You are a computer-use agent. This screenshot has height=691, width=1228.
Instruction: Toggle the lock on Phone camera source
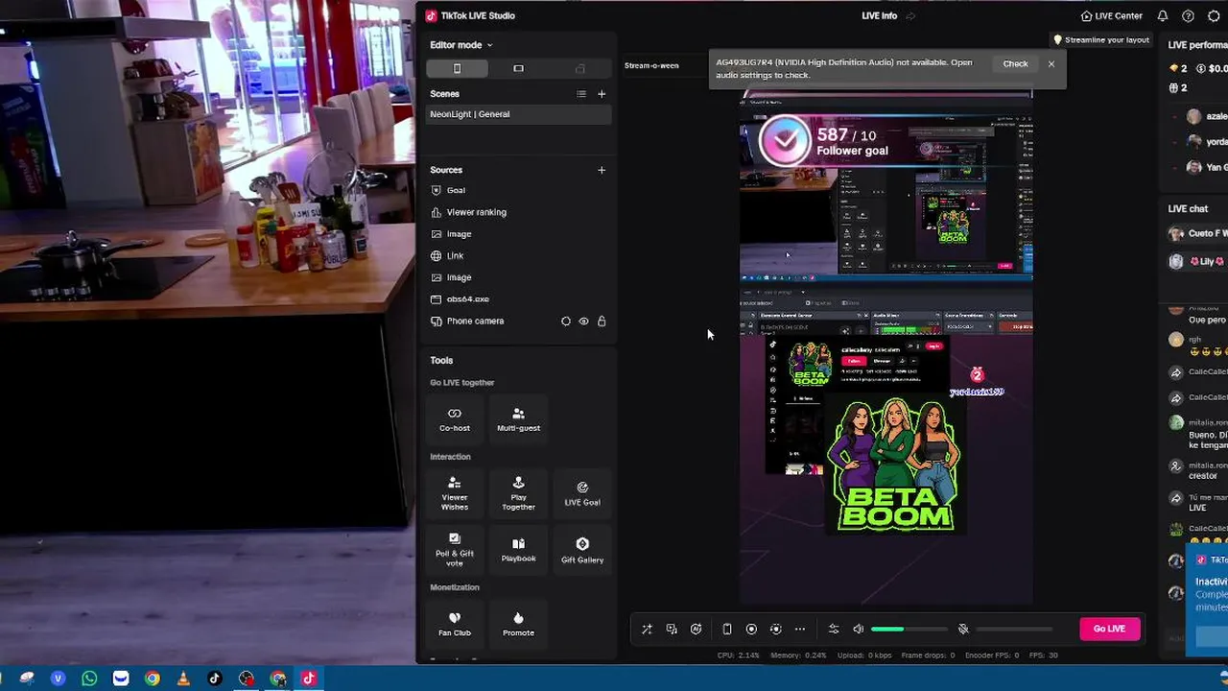pyautogui.click(x=602, y=322)
